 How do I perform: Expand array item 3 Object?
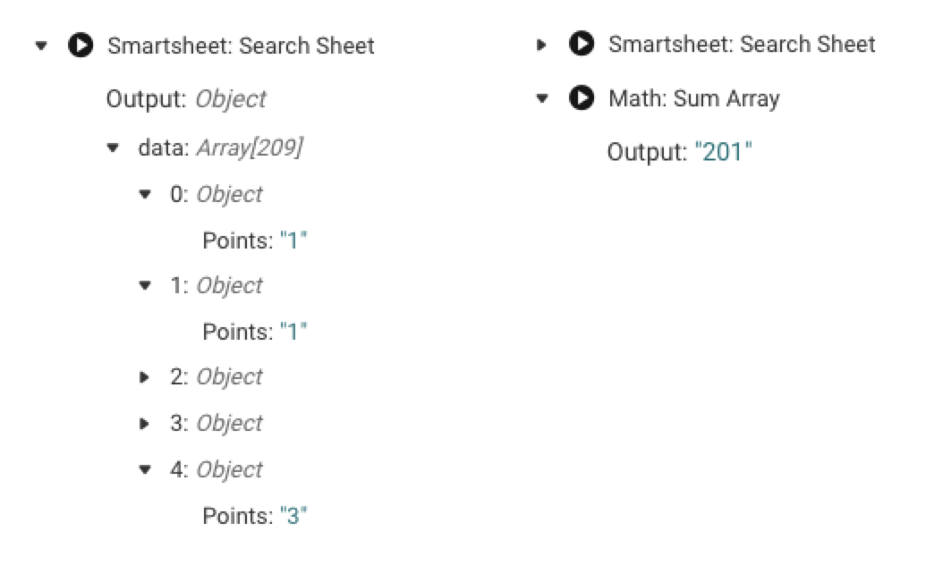click(145, 423)
